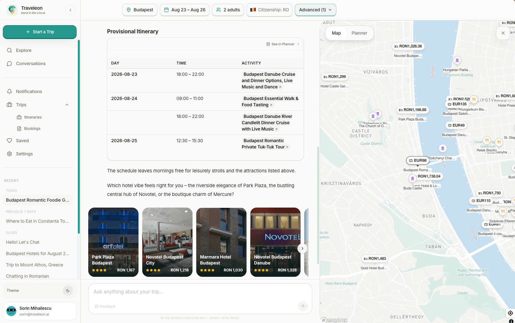
Task: Open the Where to Eat in Constanta conversation
Action: [x=38, y=221]
